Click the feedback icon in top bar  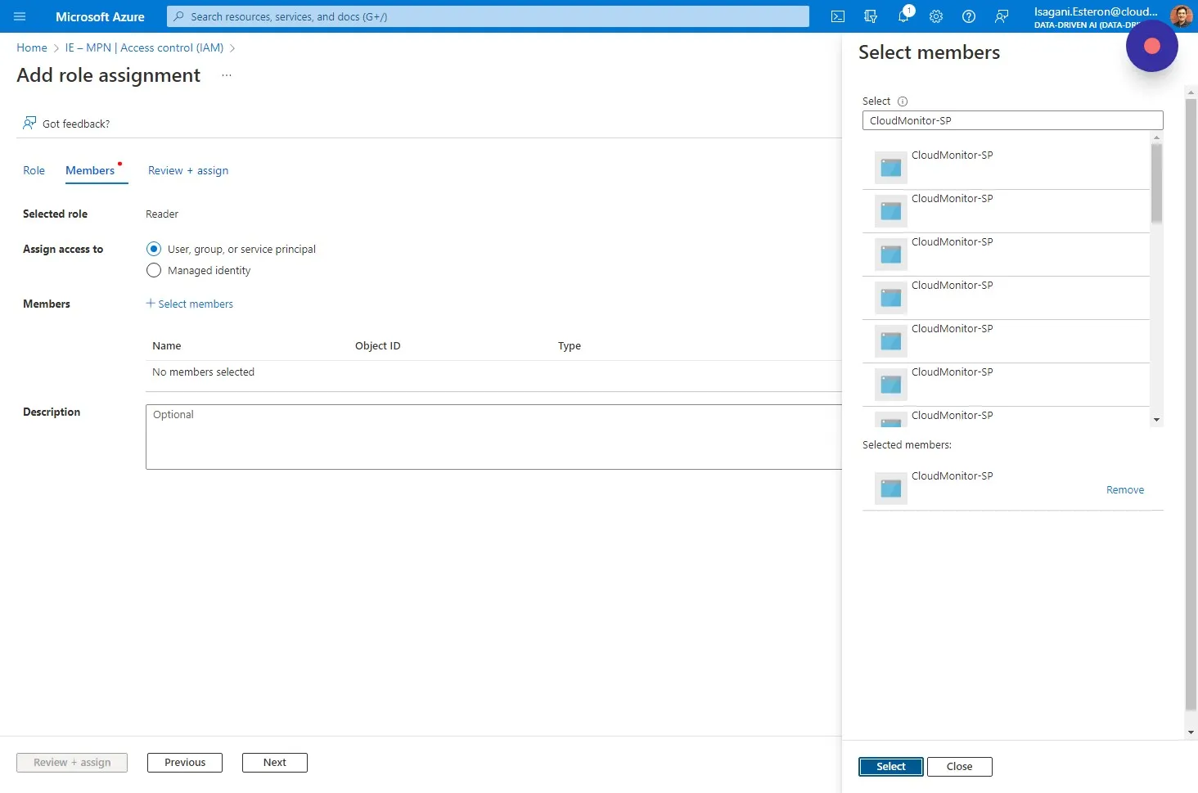click(1002, 16)
